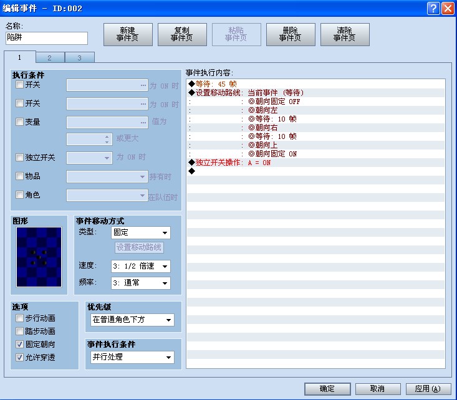Click 复制事件页 button
The image size is (457, 400).
pos(182,34)
